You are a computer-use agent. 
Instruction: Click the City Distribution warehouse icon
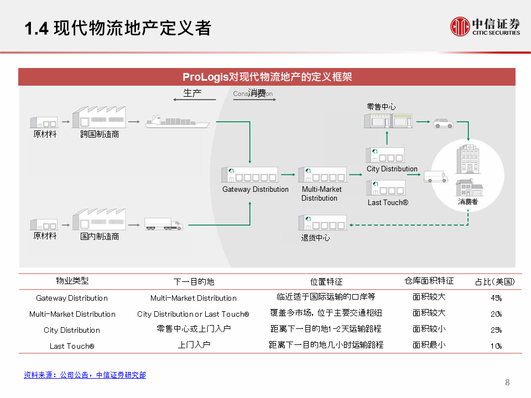[x=385, y=155]
